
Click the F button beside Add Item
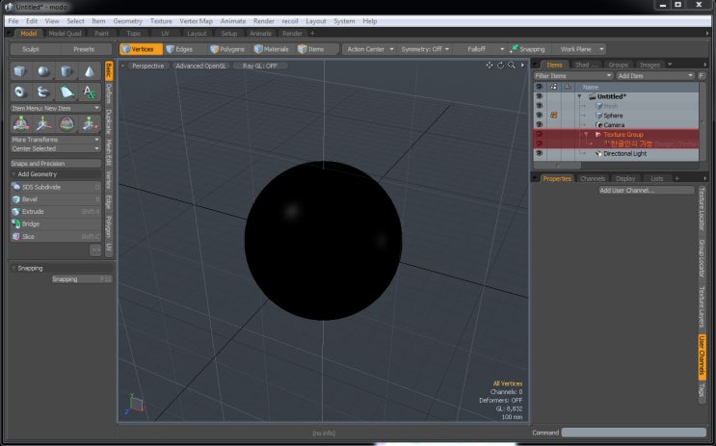[702, 76]
